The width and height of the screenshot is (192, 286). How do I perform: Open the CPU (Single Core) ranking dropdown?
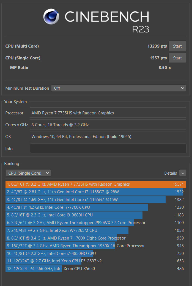point(28,173)
